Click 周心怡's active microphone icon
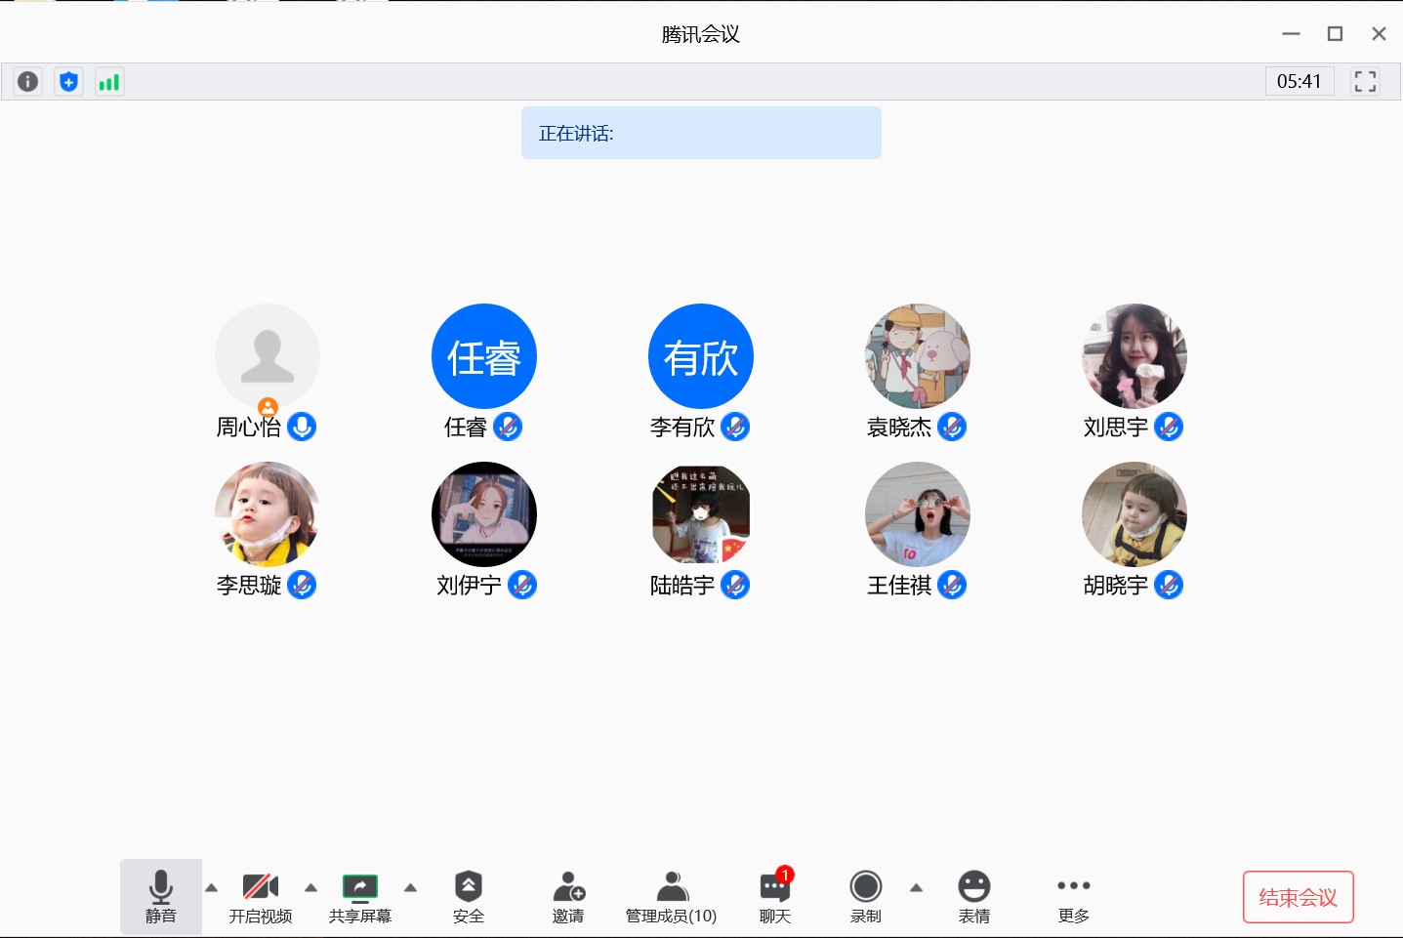This screenshot has width=1403, height=938. [302, 427]
